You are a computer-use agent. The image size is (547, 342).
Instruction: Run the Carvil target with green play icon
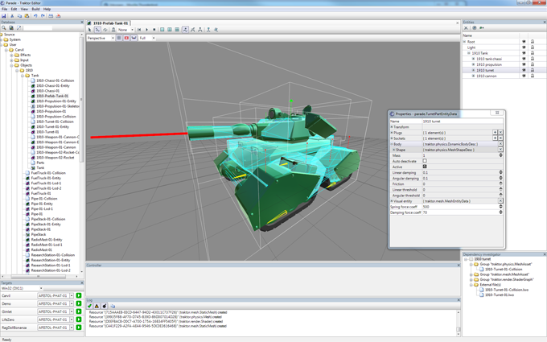coord(79,296)
